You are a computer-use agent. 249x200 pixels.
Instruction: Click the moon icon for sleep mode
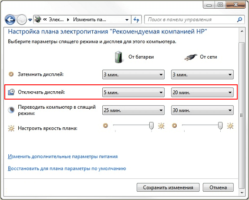tap(11, 110)
